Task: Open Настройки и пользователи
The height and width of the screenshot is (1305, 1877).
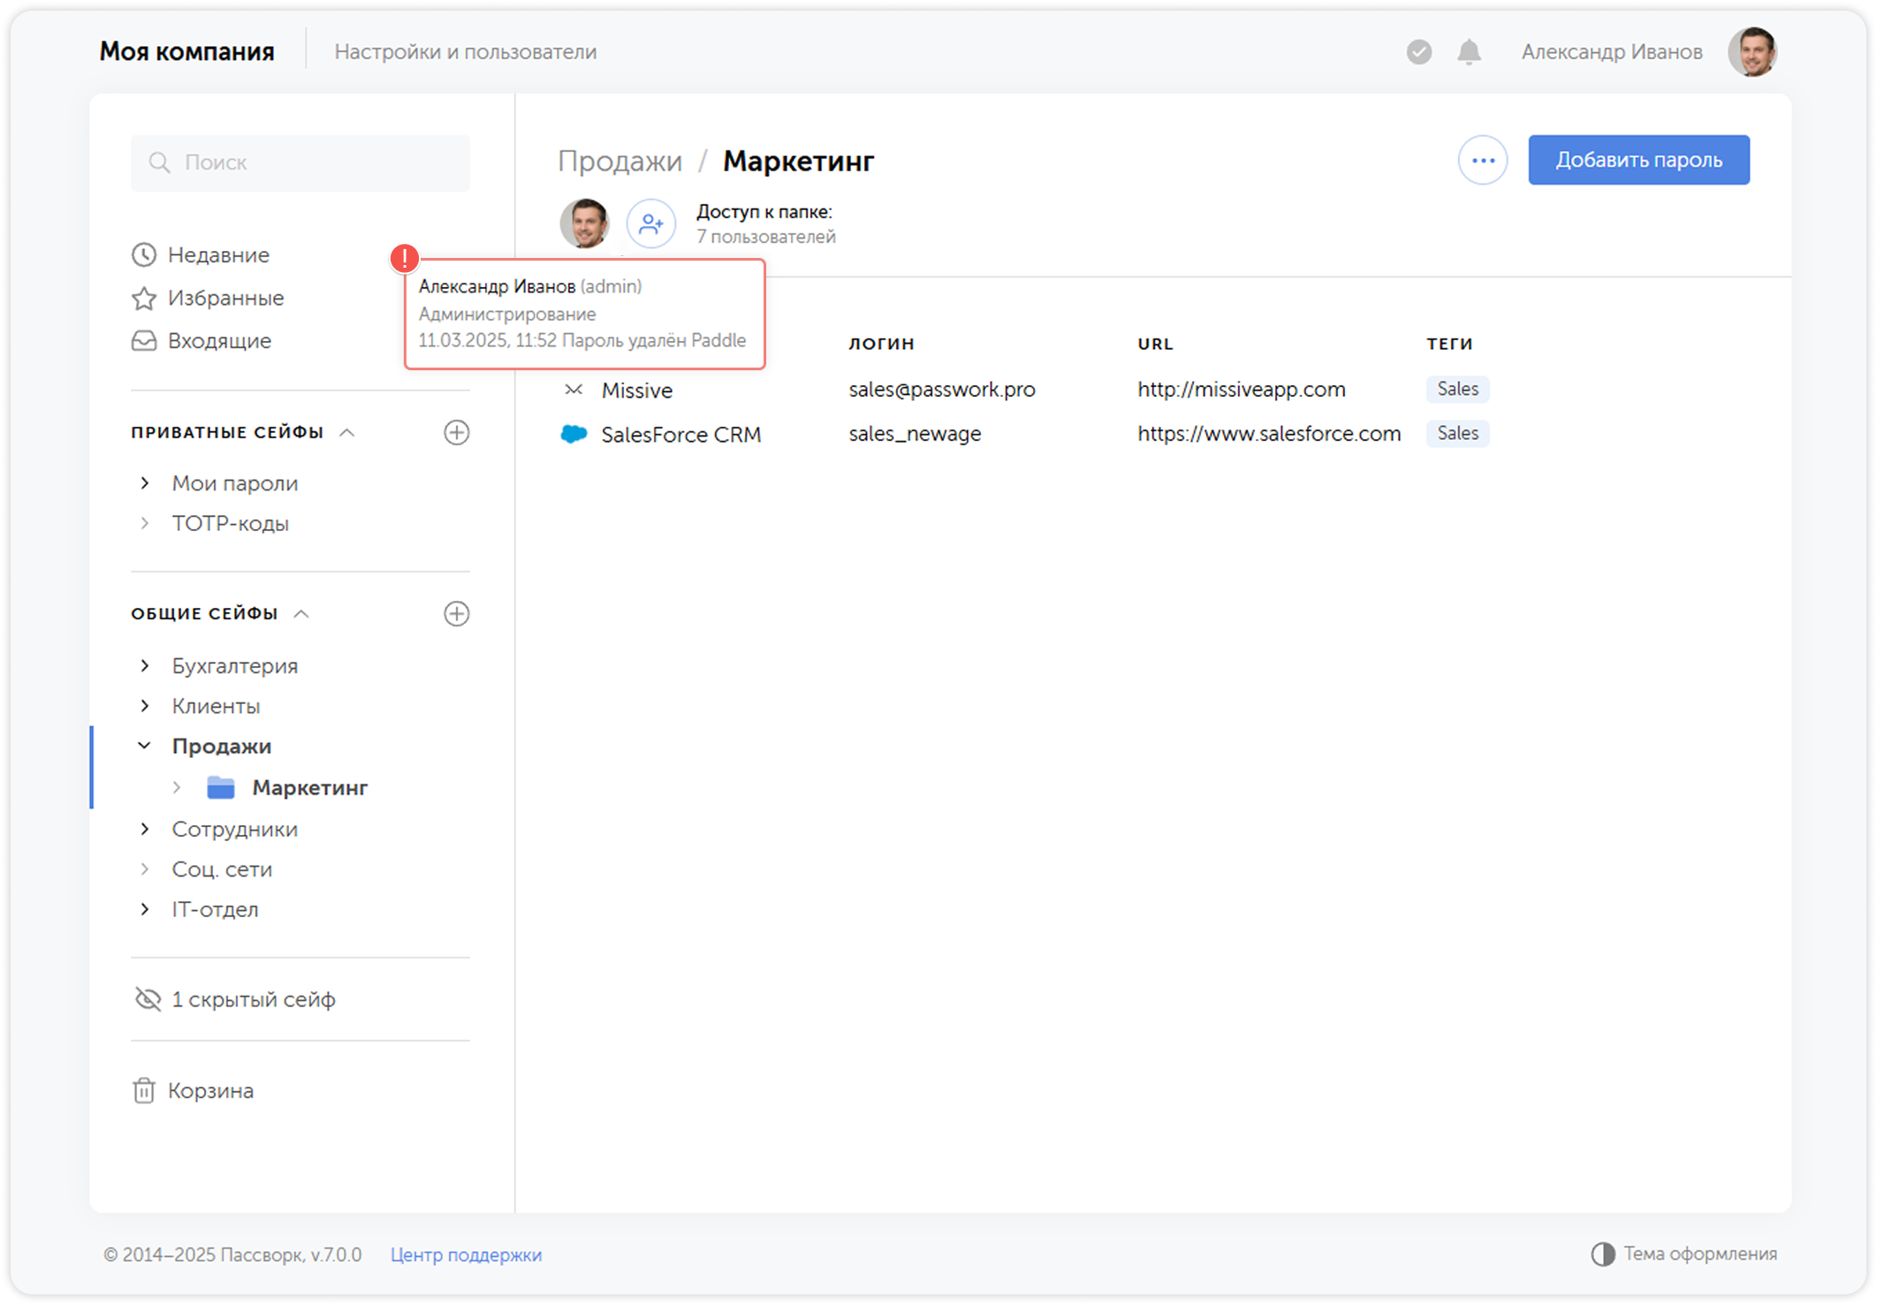Action: pos(466,52)
